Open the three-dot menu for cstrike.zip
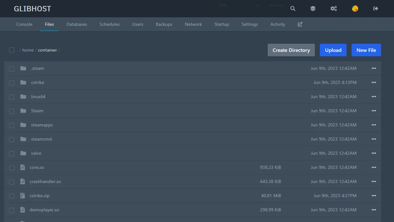 [x=374, y=196]
